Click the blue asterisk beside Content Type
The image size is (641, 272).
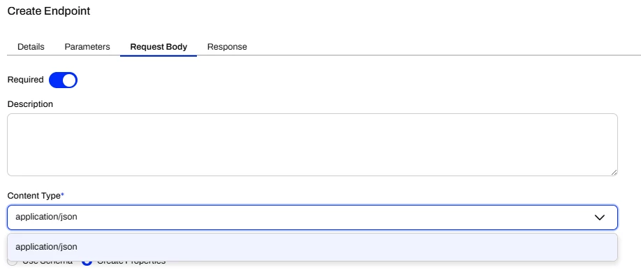tap(63, 195)
